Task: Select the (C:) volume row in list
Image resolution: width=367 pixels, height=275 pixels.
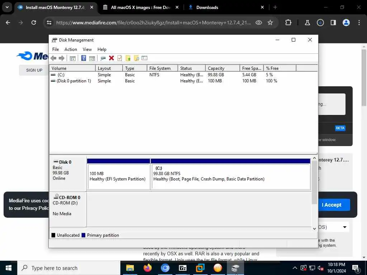Action: pos(183,75)
